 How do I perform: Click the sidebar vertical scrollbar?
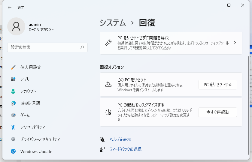point(91,119)
